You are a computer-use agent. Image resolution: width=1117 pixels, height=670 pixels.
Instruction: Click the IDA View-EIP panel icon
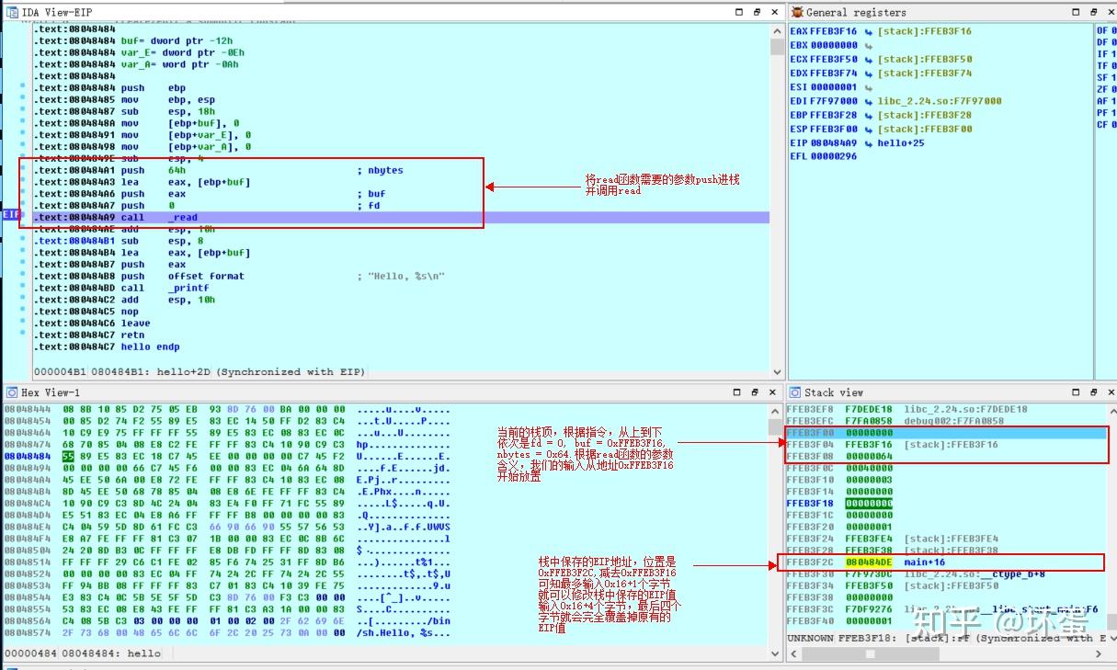(x=9, y=12)
